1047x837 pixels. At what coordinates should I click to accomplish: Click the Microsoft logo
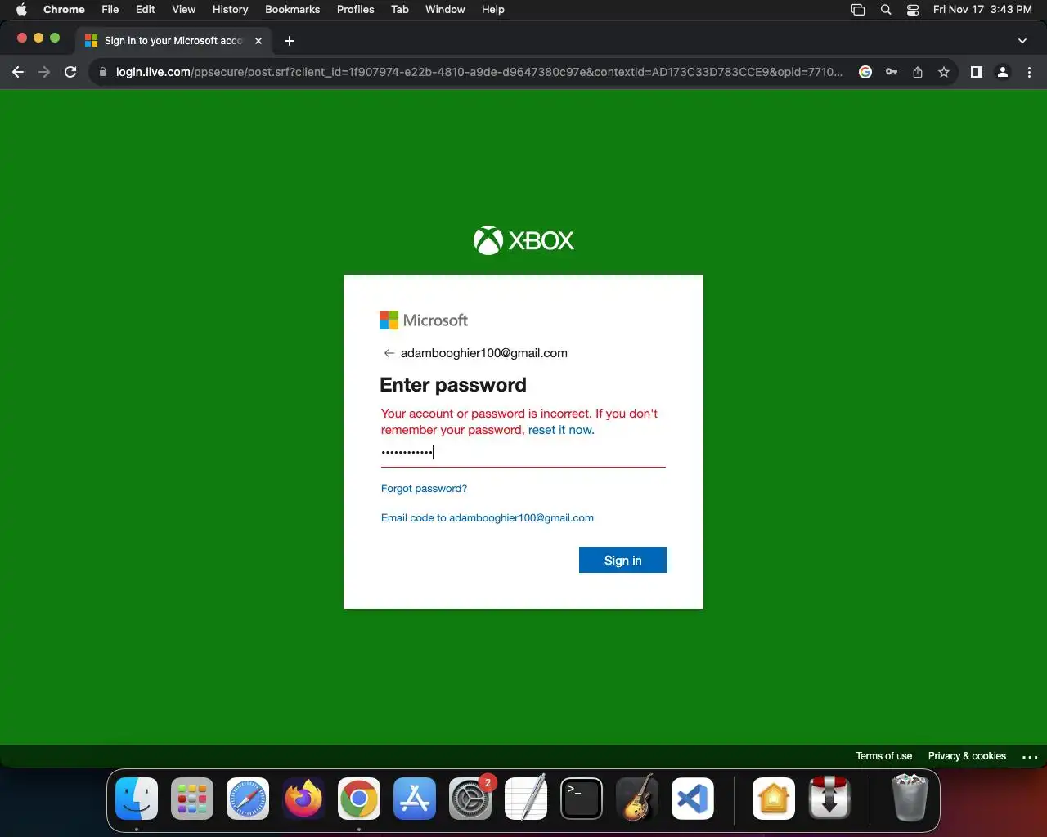tap(424, 320)
